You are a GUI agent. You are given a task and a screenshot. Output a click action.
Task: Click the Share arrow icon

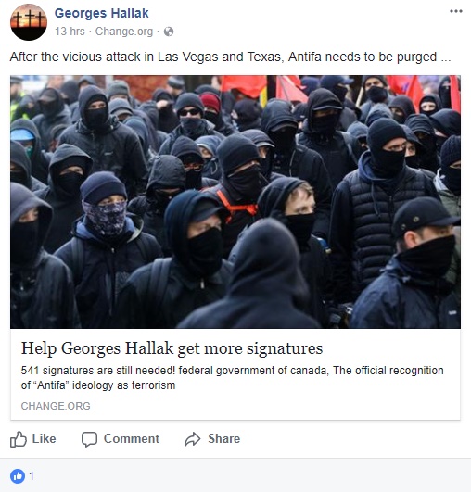pyautogui.click(x=192, y=439)
